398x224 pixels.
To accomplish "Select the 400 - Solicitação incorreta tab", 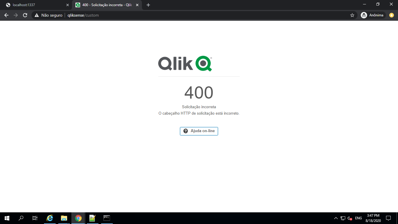I will tap(106, 5).
